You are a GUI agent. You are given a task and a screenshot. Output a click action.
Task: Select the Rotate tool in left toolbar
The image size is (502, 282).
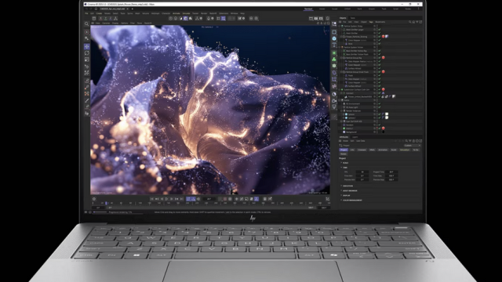tap(87, 53)
